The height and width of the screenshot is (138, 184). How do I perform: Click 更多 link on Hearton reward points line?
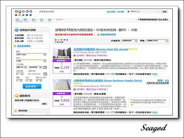point(155,74)
